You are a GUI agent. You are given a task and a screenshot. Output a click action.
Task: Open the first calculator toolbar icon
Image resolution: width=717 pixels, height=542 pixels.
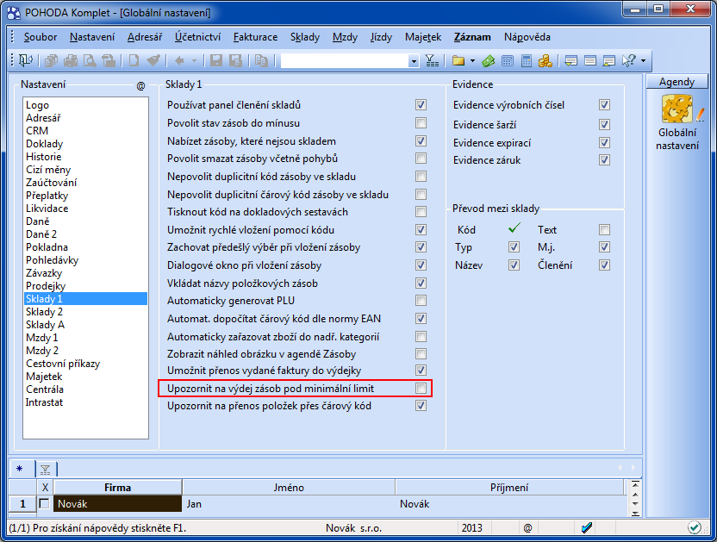pyautogui.click(x=508, y=60)
